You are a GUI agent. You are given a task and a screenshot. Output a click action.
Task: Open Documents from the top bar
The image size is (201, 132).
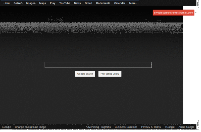click(x=103, y=3)
